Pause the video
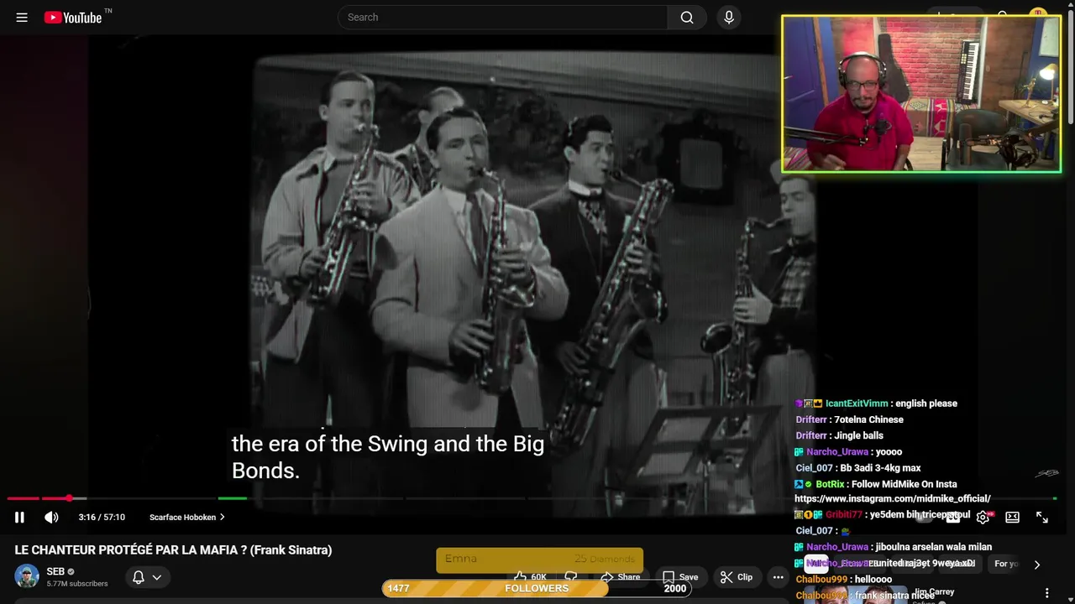The image size is (1075, 604). pos(19,518)
